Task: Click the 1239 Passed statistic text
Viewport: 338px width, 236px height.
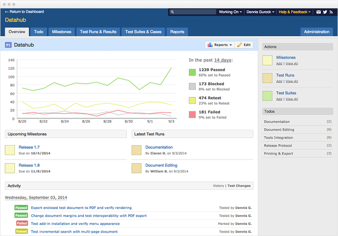Action: (212, 70)
